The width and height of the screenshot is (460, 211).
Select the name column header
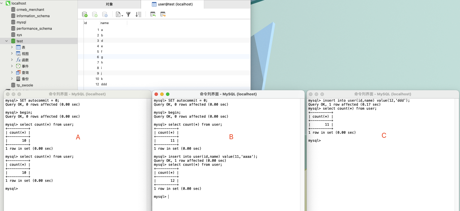pyautogui.click(x=113, y=23)
